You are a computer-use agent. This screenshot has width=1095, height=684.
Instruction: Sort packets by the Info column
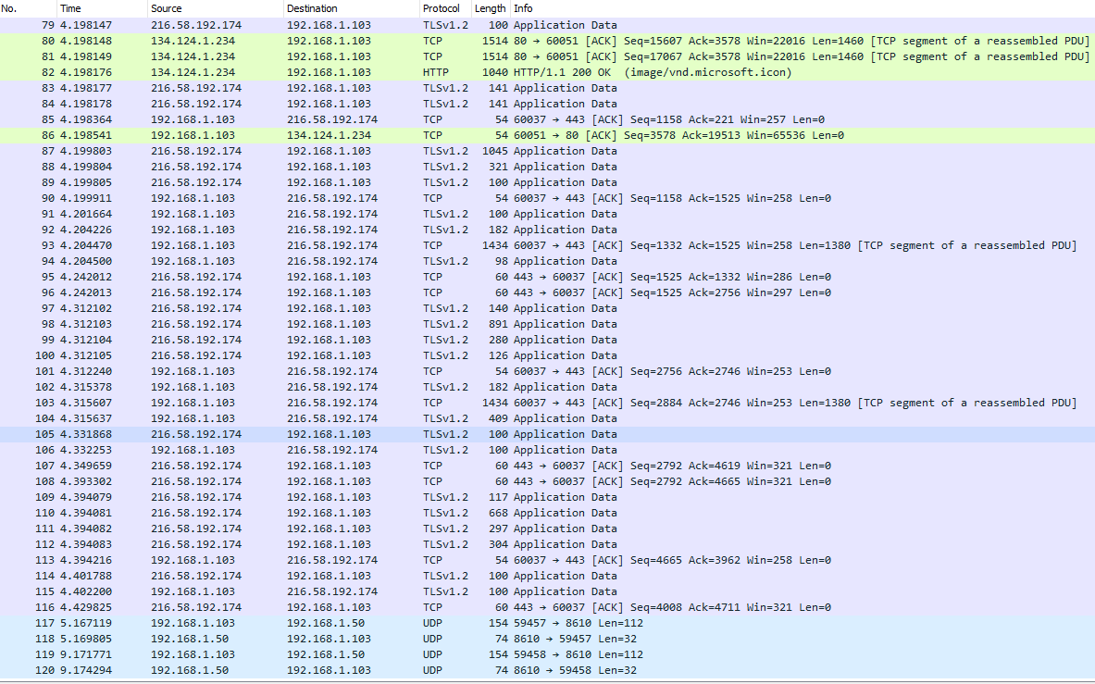(x=523, y=8)
